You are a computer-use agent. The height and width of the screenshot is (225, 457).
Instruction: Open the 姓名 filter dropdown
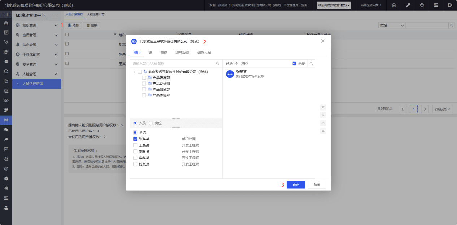click(392, 26)
